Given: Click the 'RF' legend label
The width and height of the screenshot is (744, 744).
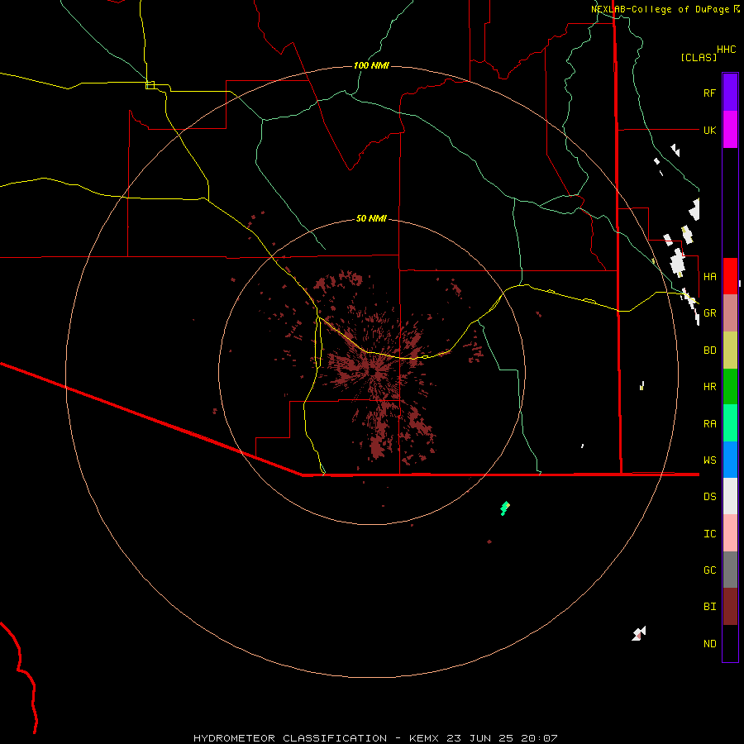Looking at the screenshot, I should click(709, 93).
